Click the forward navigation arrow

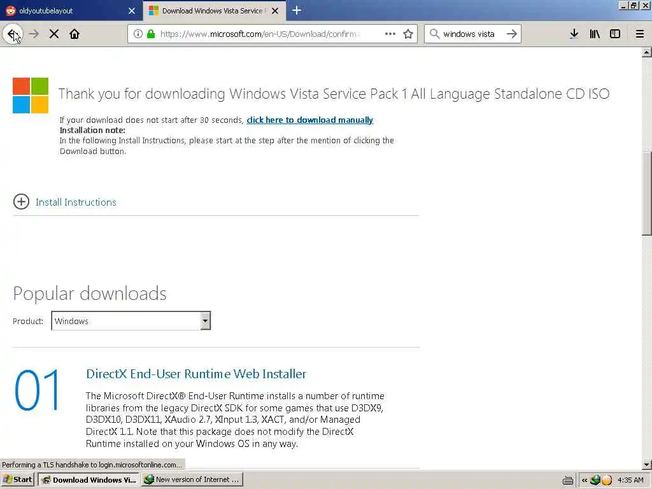pos(34,34)
